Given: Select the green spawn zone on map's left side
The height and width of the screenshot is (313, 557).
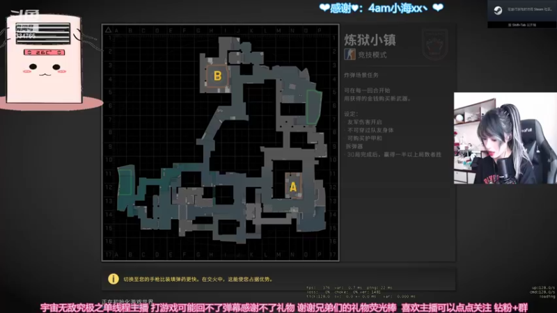Looking at the screenshot, I should (x=125, y=182).
